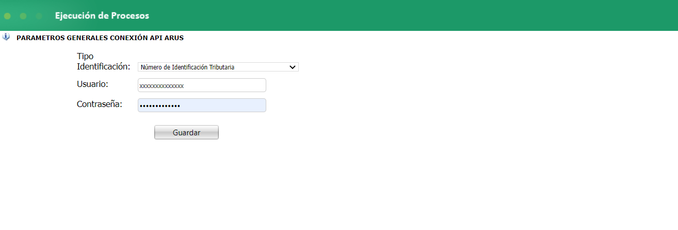Select the Contraseña password field

pyautogui.click(x=202, y=105)
